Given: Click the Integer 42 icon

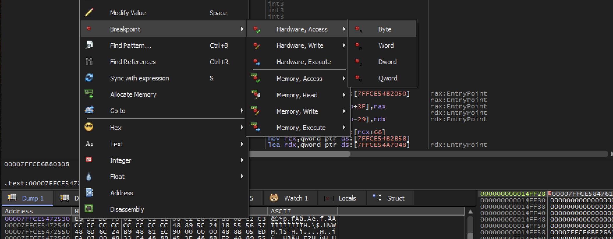Looking at the screenshot, I should click(89, 160).
